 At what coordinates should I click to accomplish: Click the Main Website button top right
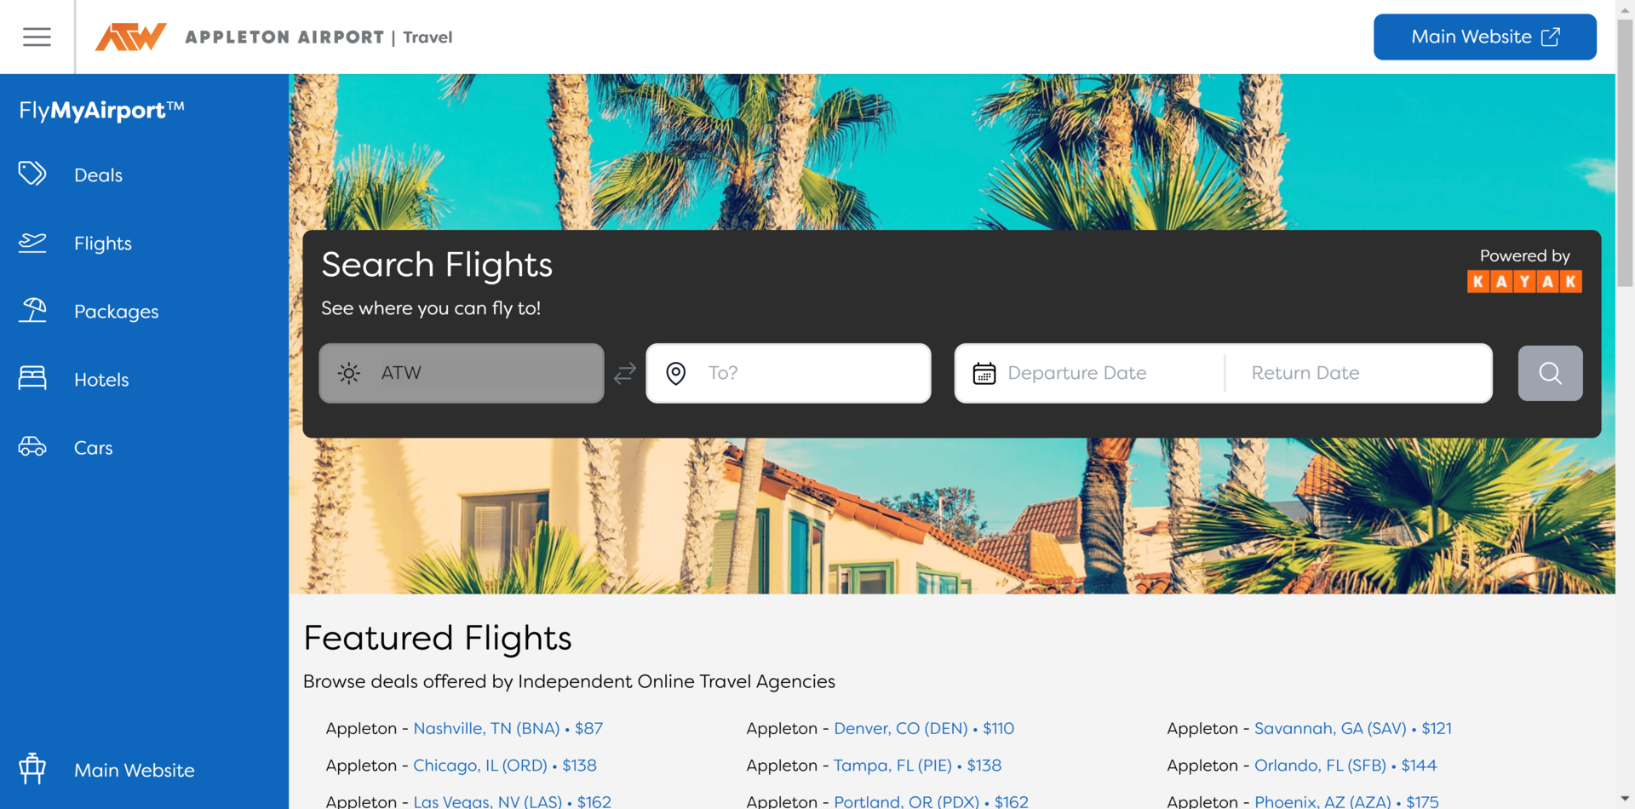pyautogui.click(x=1484, y=37)
